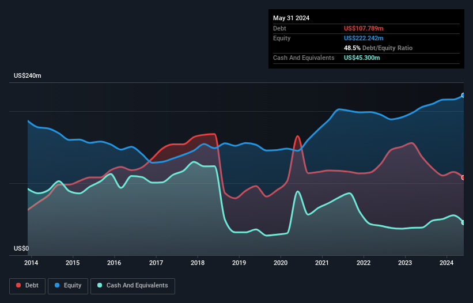Toggle the Equity legend button

(68, 286)
